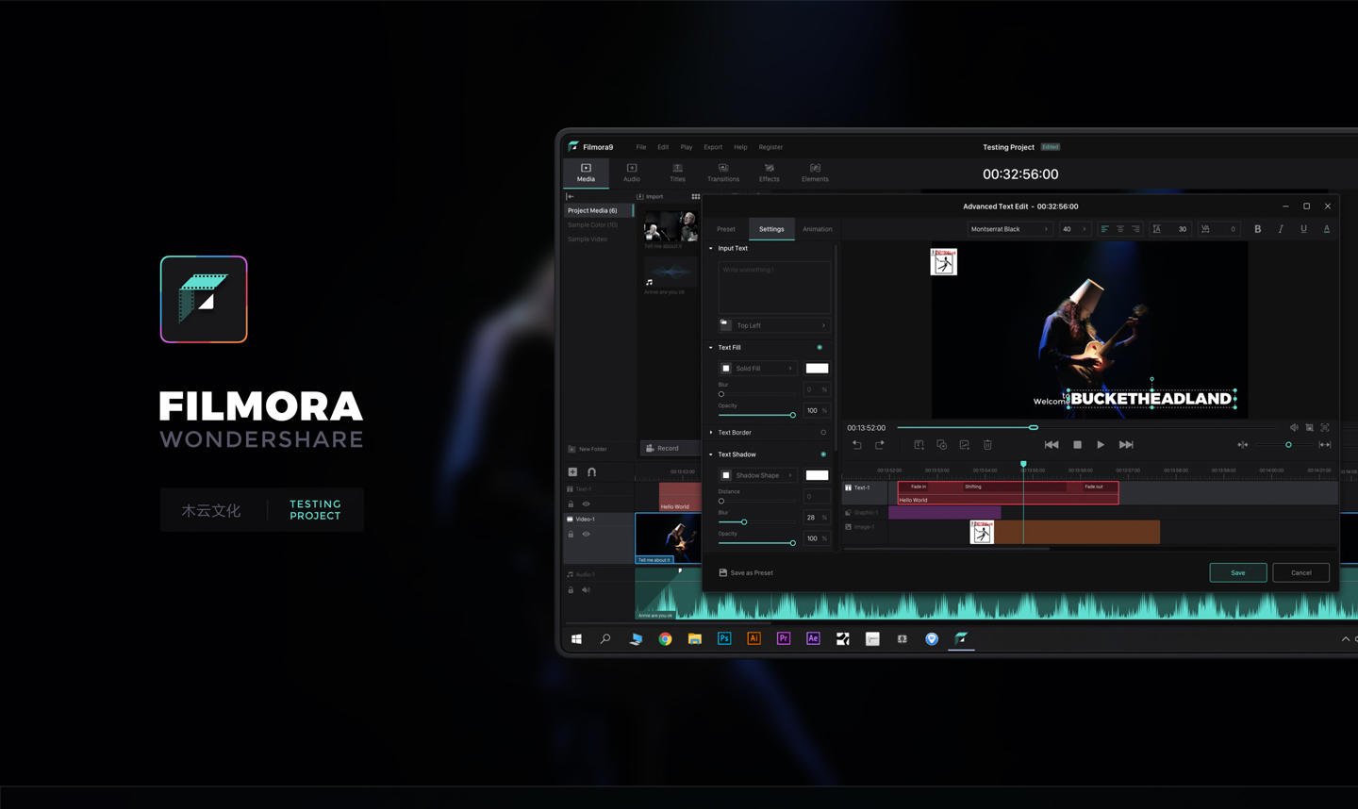
Task: Expand the Text Border section
Action: pos(711,433)
